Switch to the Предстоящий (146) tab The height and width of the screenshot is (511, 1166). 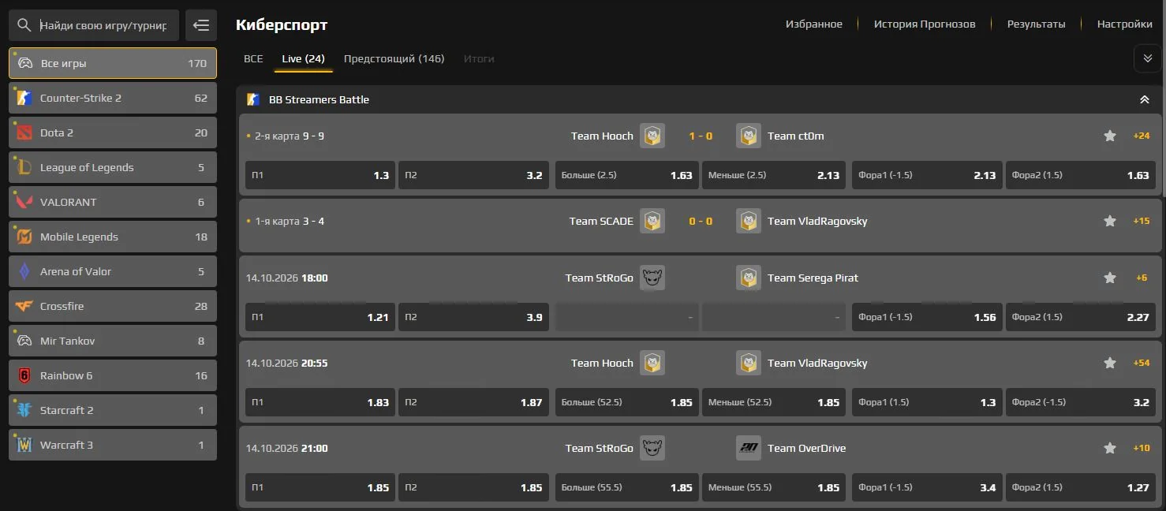tap(394, 58)
